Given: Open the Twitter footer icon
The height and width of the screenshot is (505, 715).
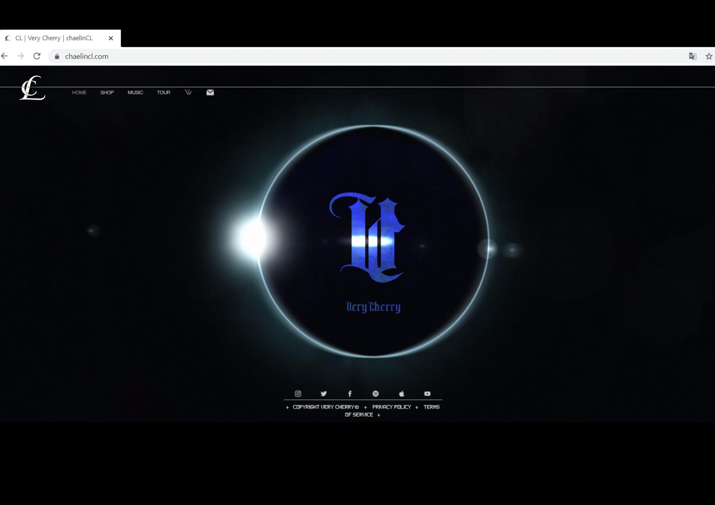Looking at the screenshot, I should coord(324,393).
